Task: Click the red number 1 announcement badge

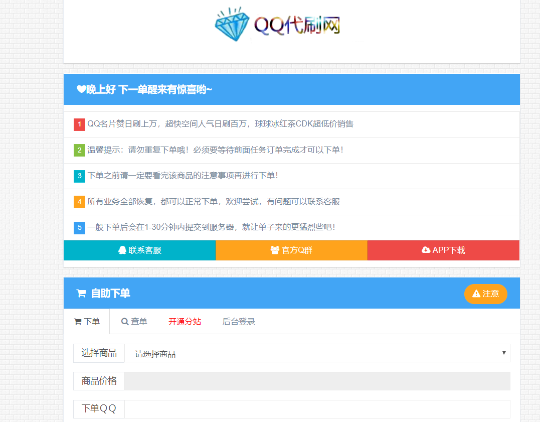Action: pyautogui.click(x=79, y=123)
